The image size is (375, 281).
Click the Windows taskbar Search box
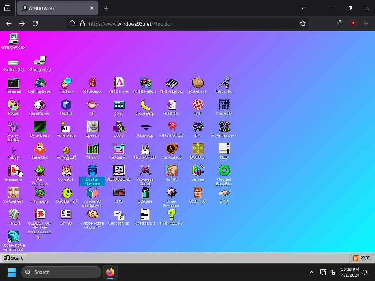coord(61,272)
